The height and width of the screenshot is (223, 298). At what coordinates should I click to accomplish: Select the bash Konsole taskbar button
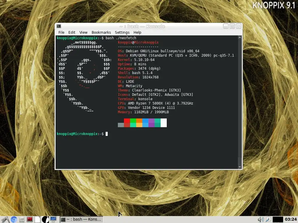(81, 220)
